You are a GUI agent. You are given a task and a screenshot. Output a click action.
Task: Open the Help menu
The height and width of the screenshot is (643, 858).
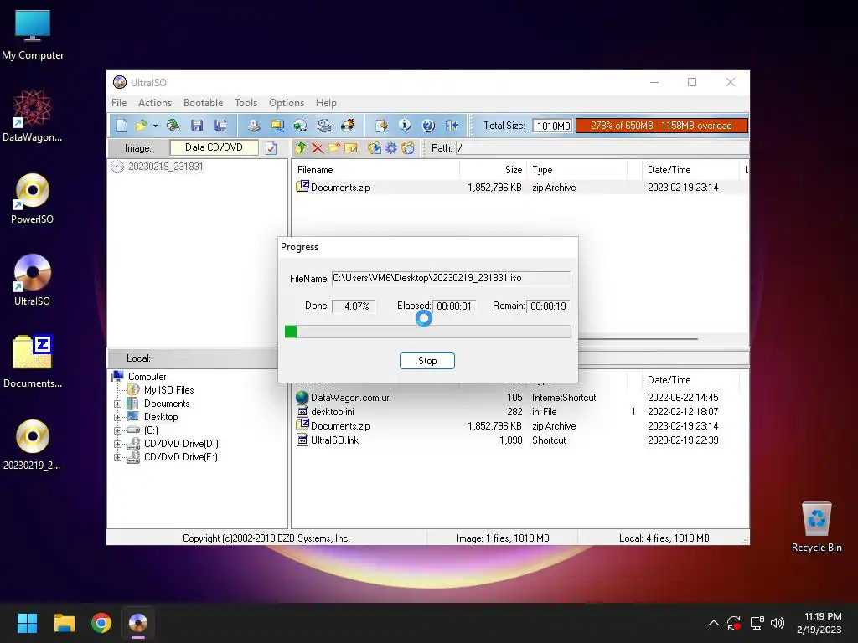click(x=326, y=103)
